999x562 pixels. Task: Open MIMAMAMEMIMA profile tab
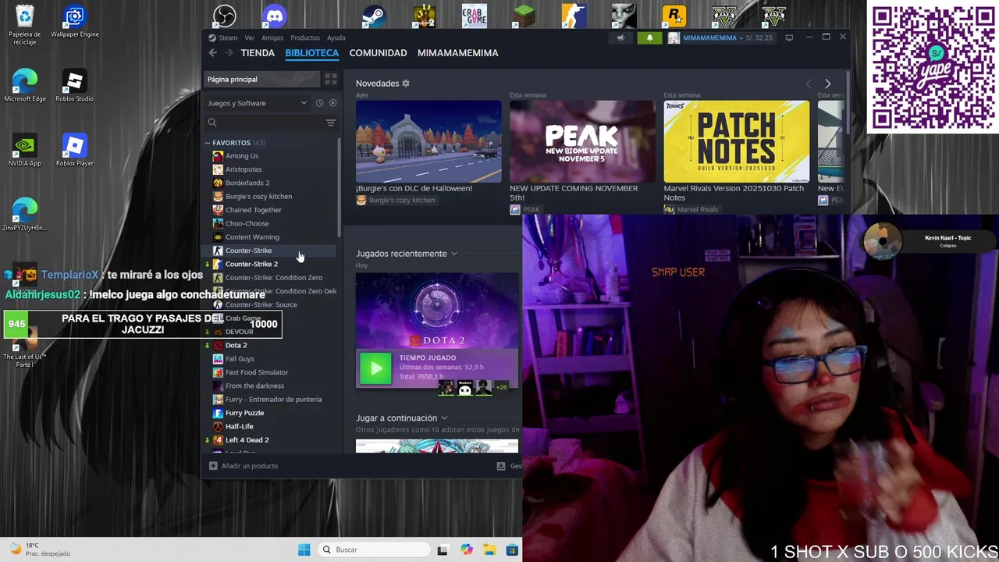(457, 53)
